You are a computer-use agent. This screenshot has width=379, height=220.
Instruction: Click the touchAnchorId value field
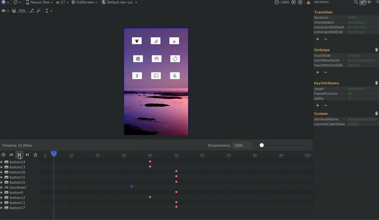tap(363, 61)
